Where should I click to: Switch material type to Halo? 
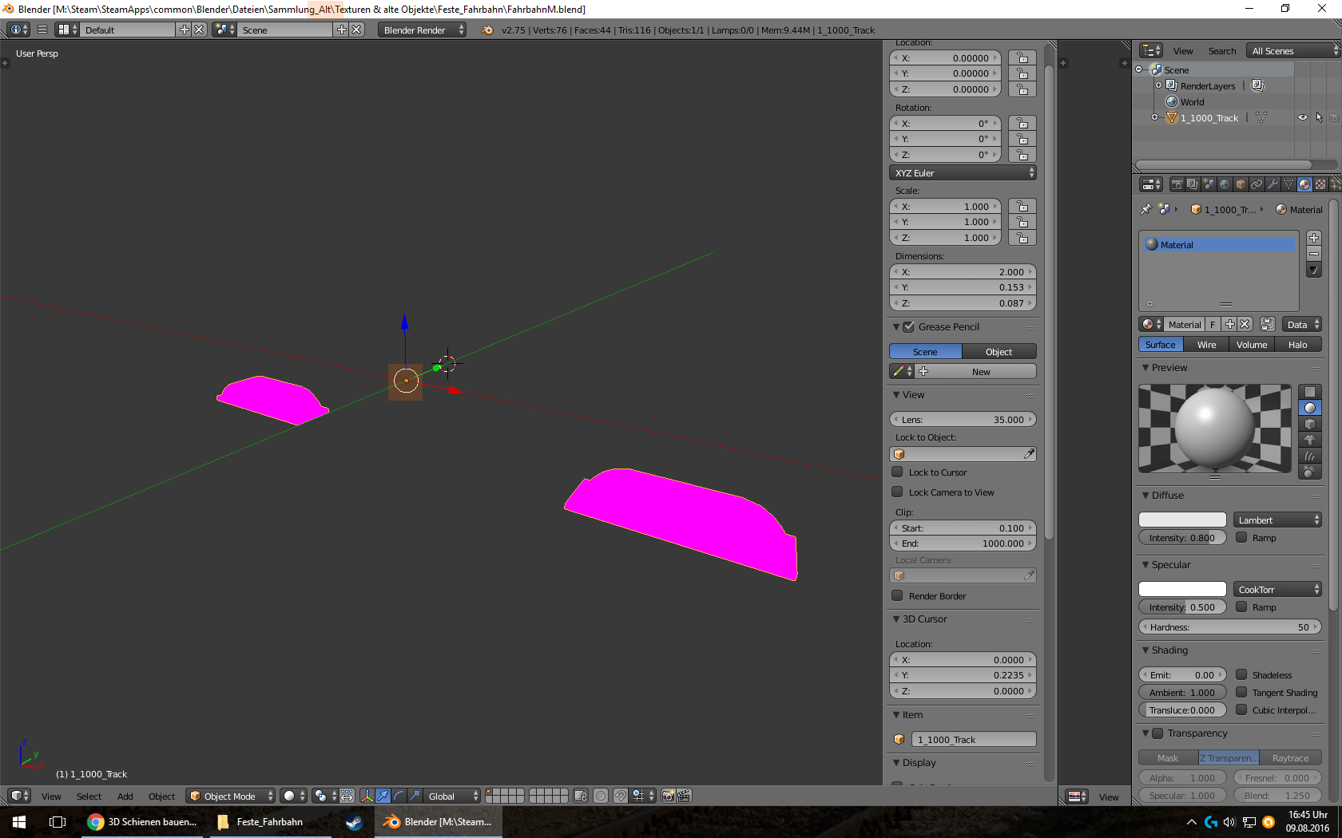[x=1298, y=345]
